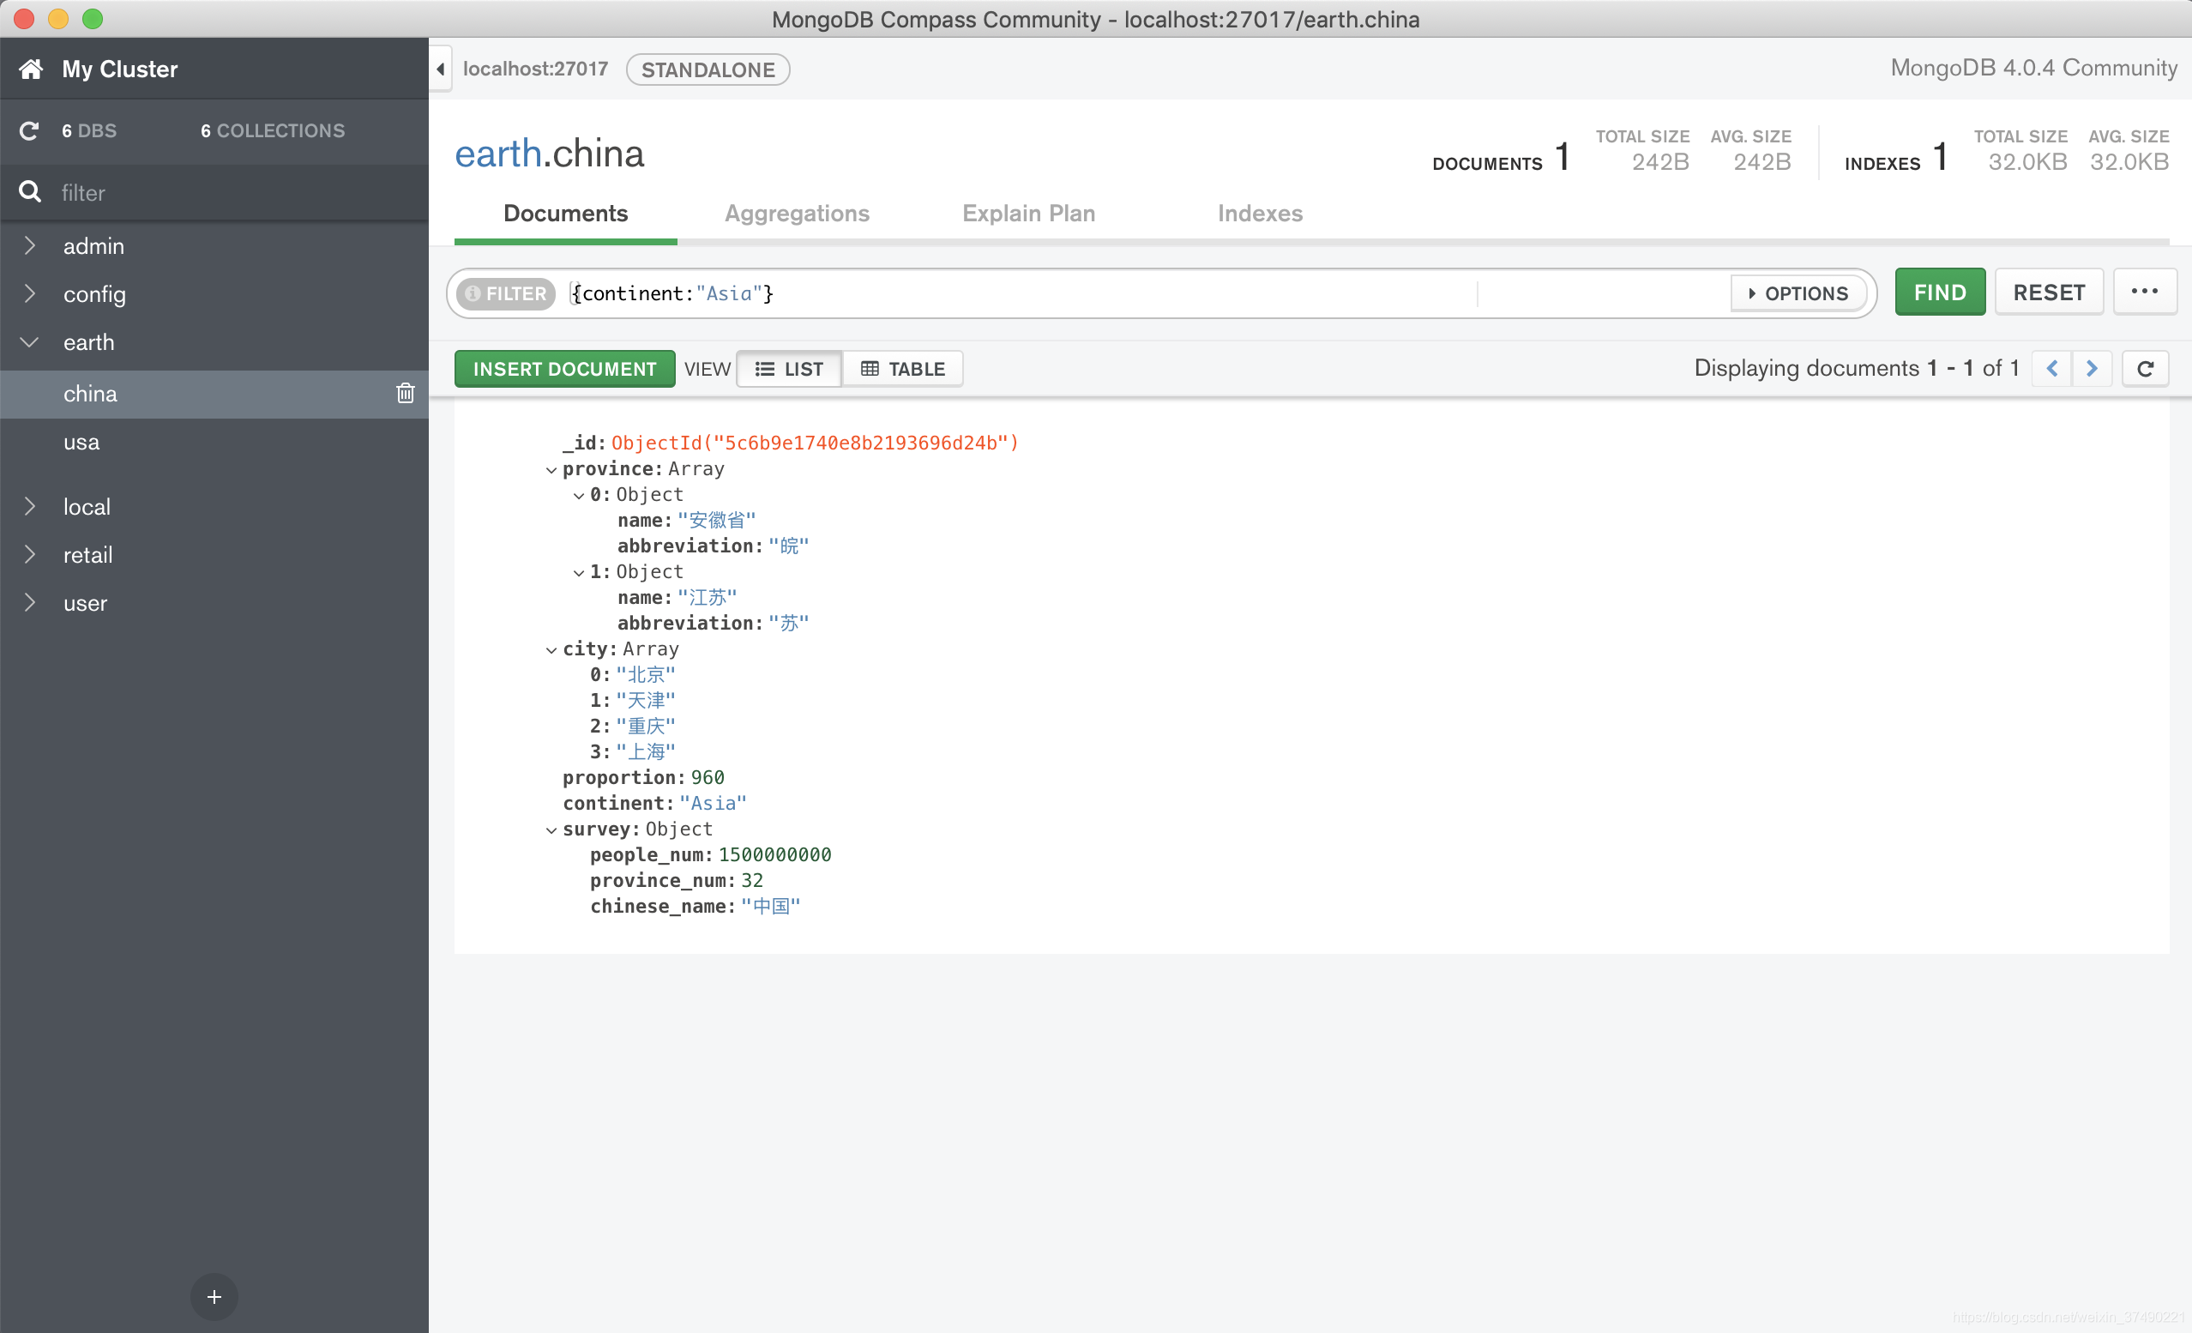This screenshot has height=1333, width=2192.
Task: Open the Documents tab
Action: click(566, 214)
